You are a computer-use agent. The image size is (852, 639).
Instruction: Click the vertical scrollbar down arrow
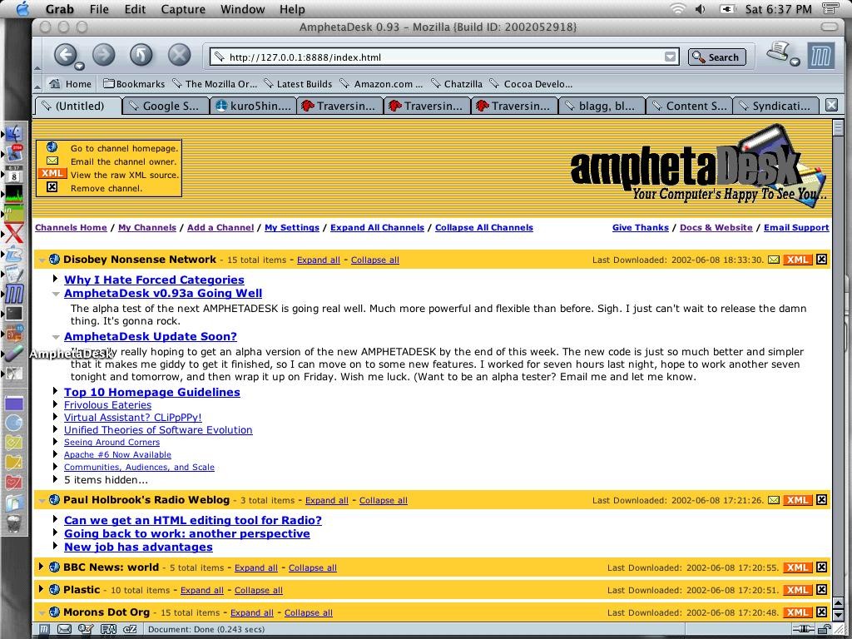[837, 613]
